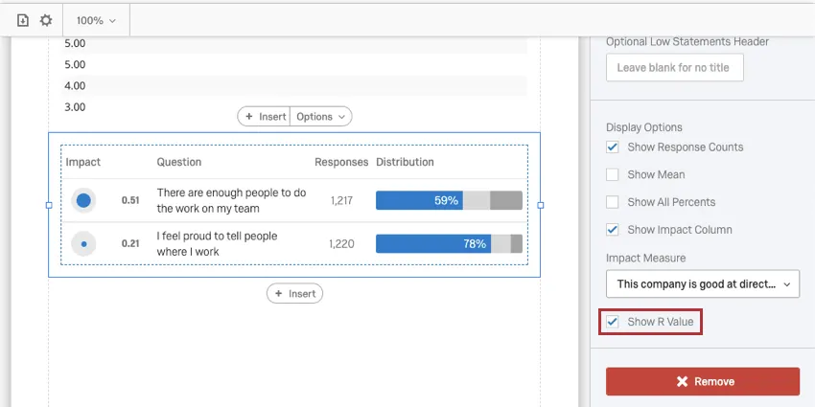
Task: Click the red Remove button
Action: coord(703,381)
